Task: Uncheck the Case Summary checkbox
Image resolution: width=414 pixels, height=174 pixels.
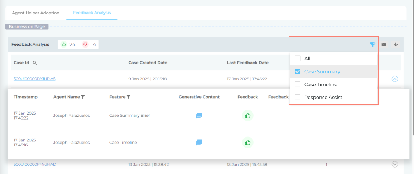Action: [298, 71]
